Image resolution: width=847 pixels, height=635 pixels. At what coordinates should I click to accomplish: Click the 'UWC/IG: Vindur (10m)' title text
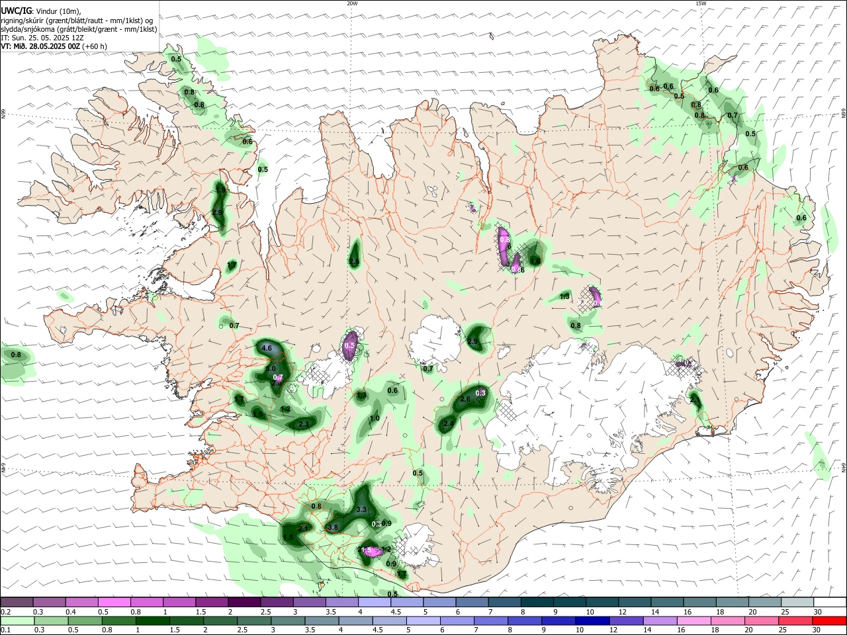[x=41, y=11]
